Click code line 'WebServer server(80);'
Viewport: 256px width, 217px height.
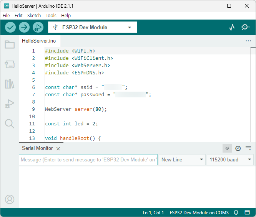click(76, 109)
